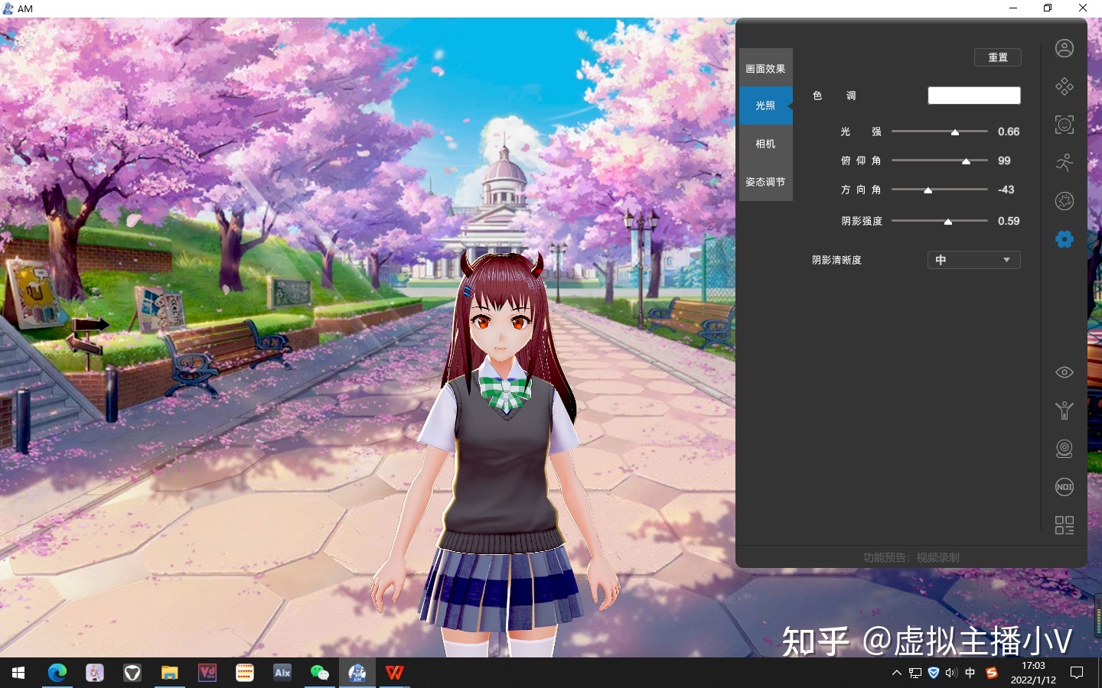The image size is (1102, 688).
Task: Open the red striped notes app in taskbar
Action: coord(245,673)
